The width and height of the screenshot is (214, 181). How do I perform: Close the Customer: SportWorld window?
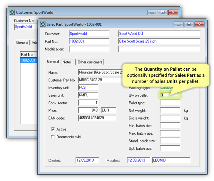tap(173, 12)
